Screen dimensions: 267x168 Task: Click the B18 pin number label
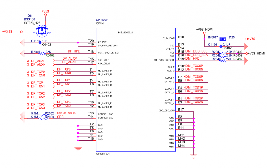181,37
